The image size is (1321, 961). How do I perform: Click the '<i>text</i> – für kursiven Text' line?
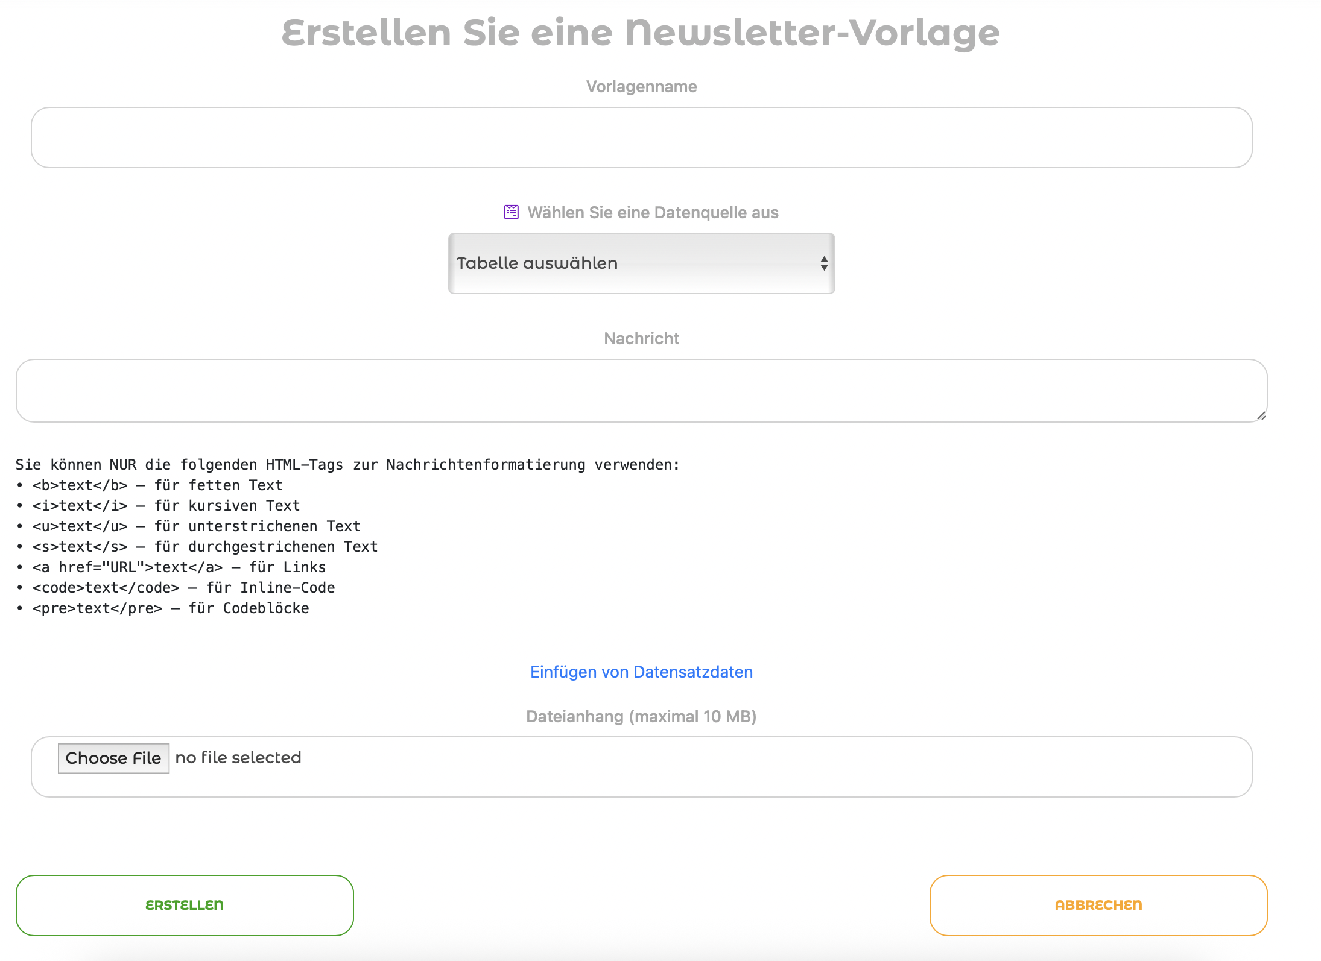click(x=158, y=506)
